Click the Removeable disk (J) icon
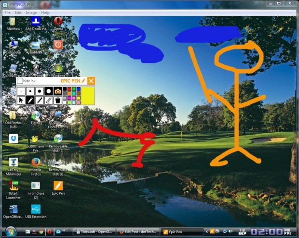This screenshot has width=299, height=238. 58,167
